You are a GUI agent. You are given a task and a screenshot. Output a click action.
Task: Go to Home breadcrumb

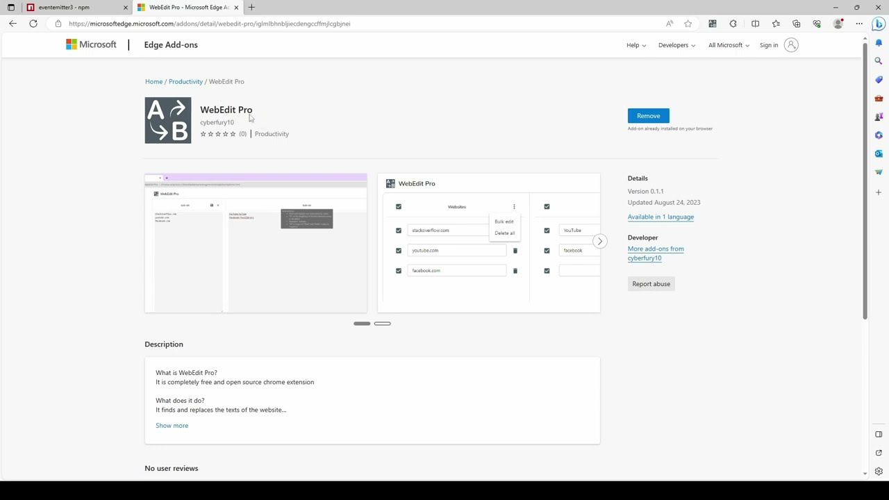tap(153, 82)
